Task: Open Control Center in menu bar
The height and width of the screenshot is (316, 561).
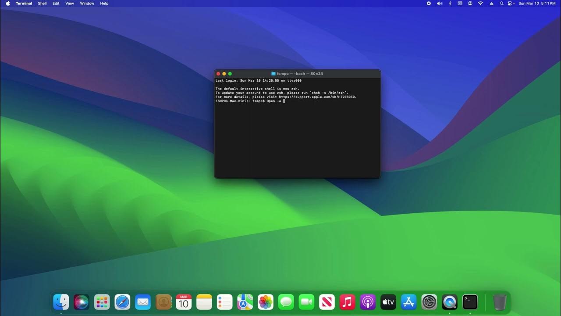Action: tap(511, 3)
